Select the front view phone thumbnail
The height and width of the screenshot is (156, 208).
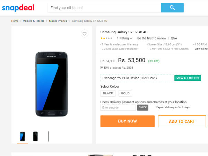coord(23,136)
